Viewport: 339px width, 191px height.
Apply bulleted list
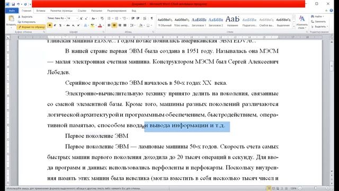[x=109, y=19]
